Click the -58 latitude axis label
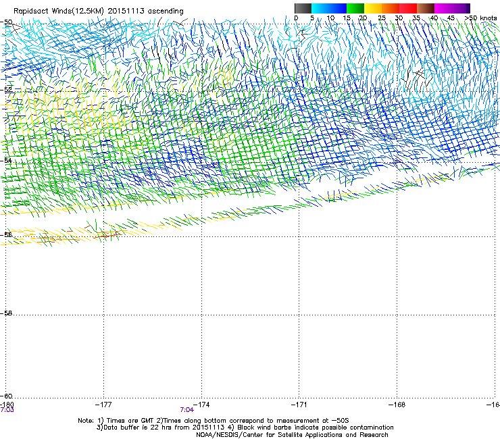 point(6,313)
